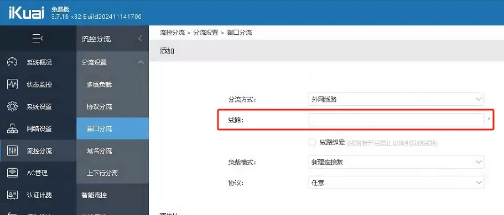Click 流控分流 in the breadcrumb
This screenshot has height=215, width=504.
tap(172, 33)
